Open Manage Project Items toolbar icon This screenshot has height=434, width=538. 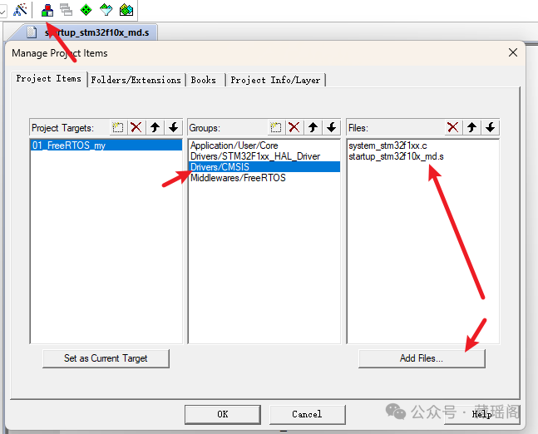click(x=47, y=10)
